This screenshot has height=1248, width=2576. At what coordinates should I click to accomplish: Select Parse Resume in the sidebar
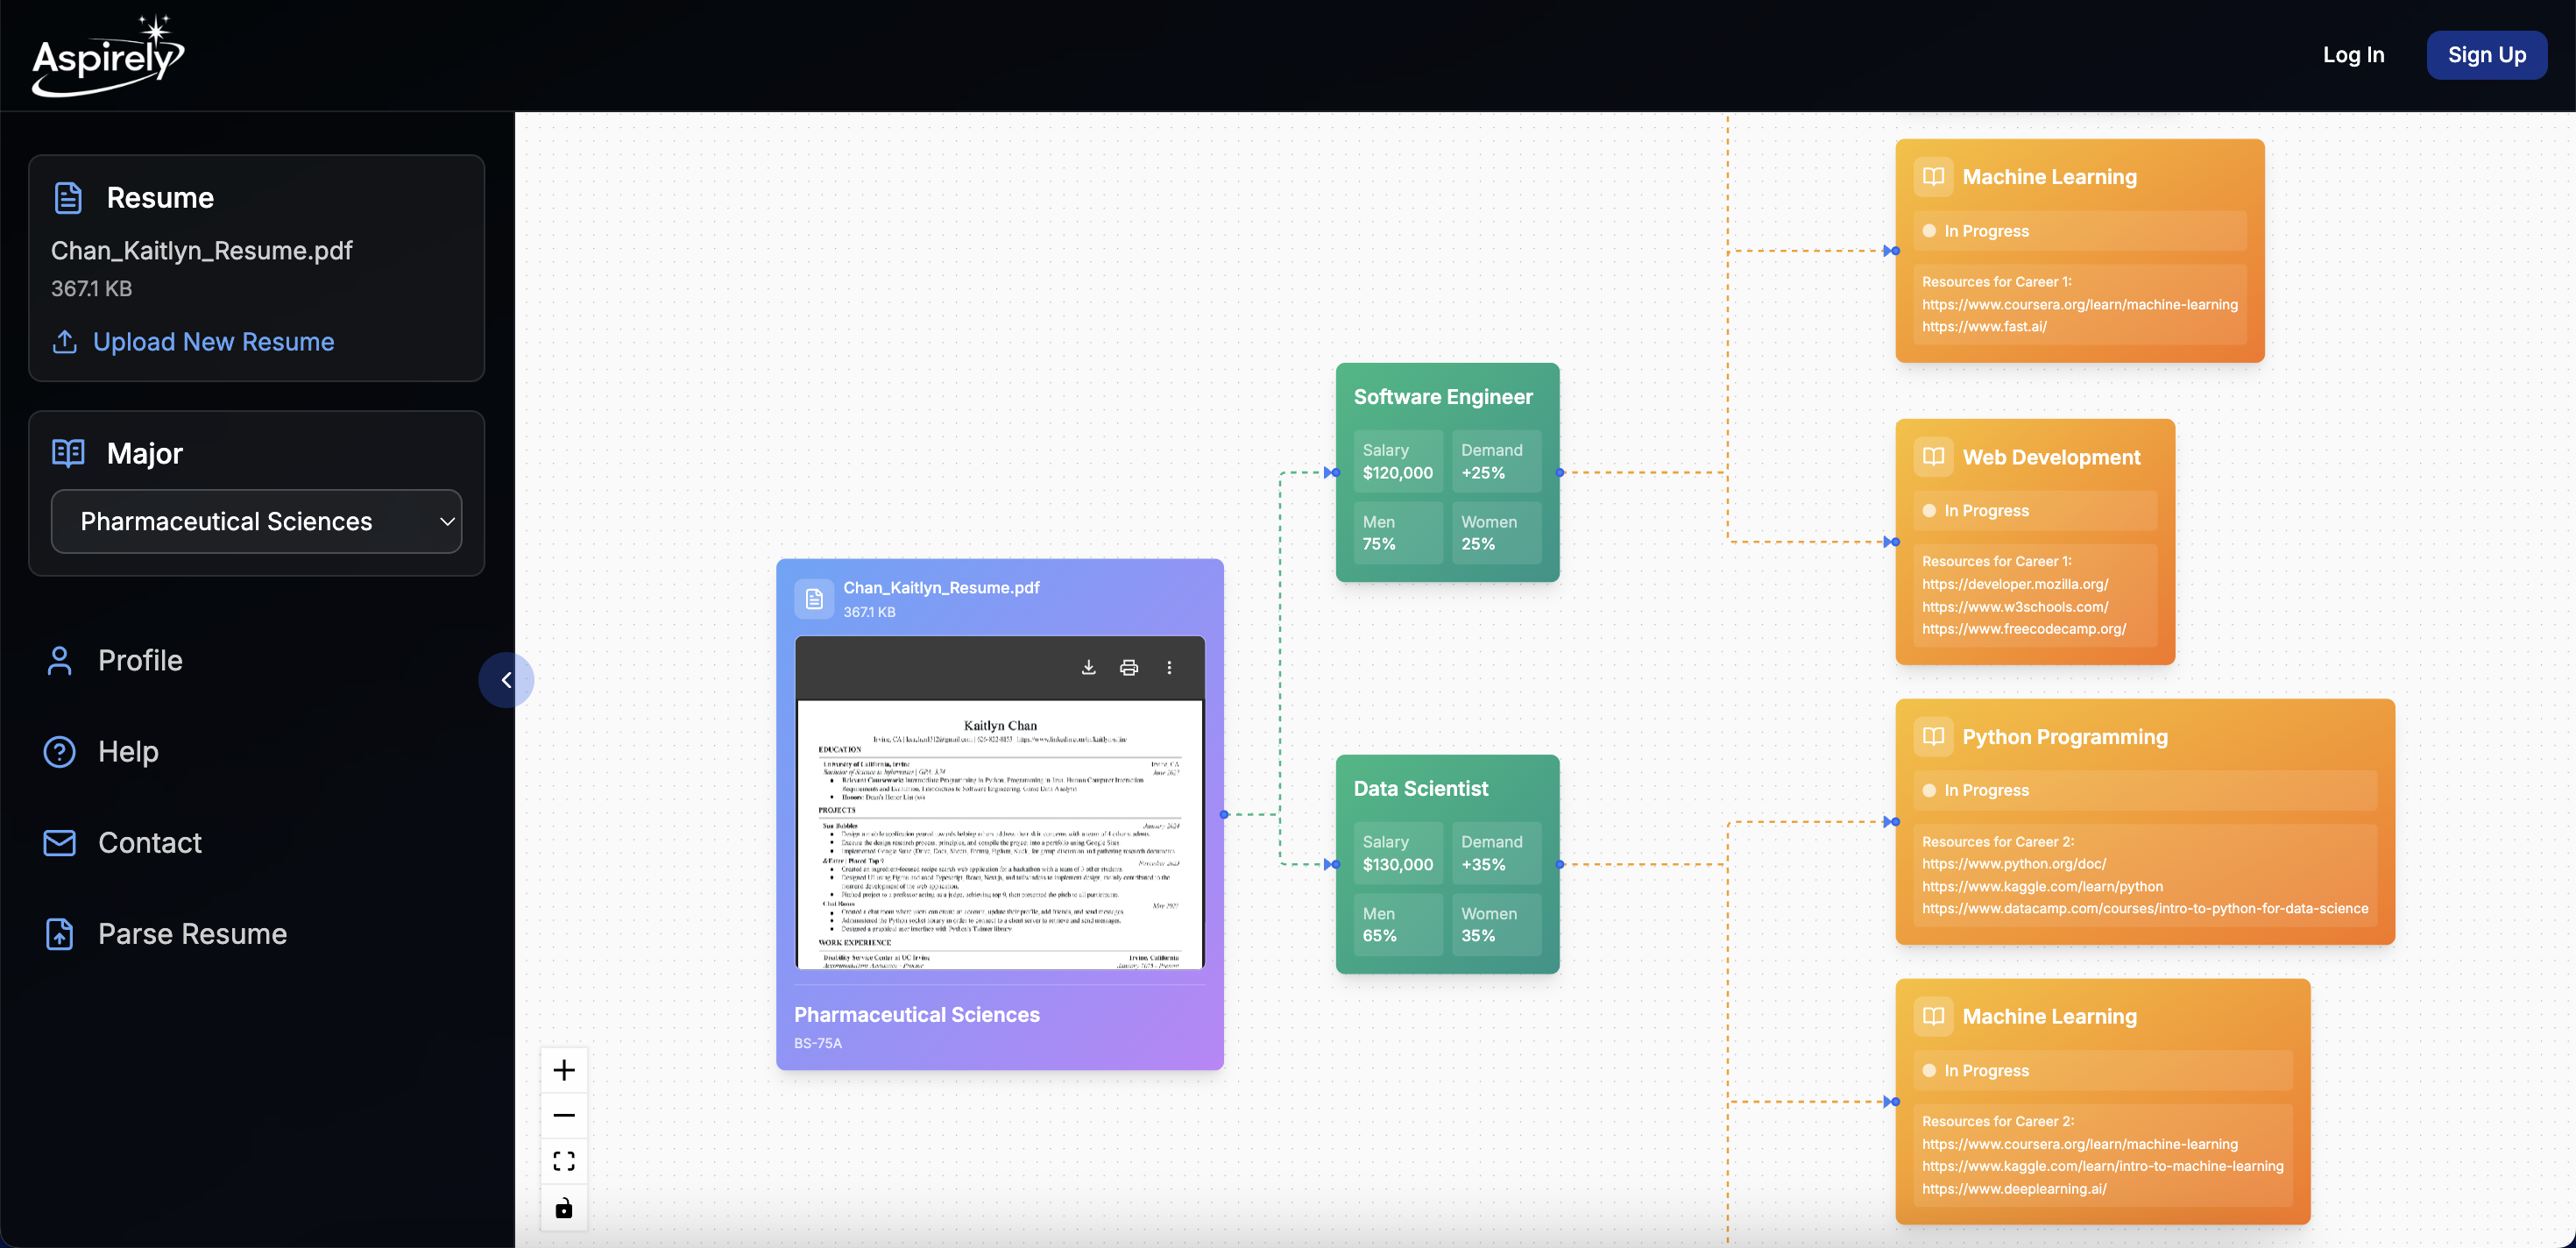pos(192,933)
